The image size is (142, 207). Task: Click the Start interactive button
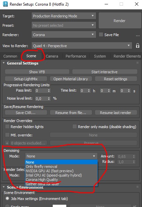(105, 72)
